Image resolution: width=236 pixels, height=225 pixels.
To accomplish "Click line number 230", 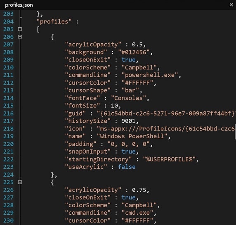I will 8,220.
